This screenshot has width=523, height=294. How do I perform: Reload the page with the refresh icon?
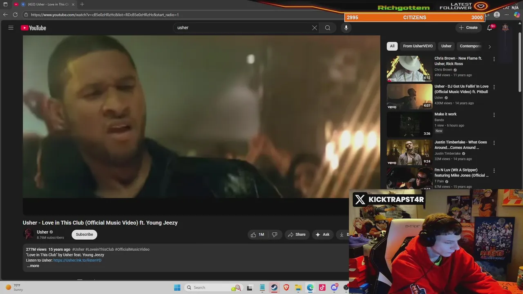(15, 15)
